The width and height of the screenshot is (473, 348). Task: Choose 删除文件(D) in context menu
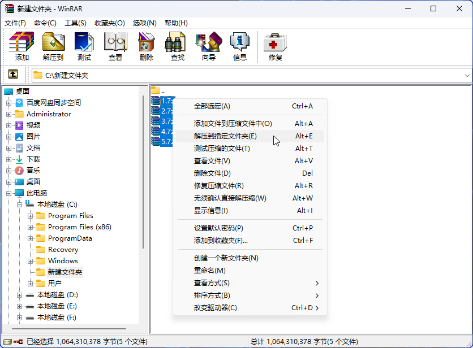pos(250,173)
